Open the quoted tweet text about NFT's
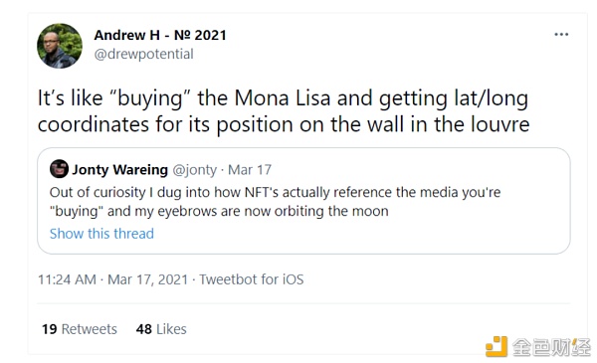The width and height of the screenshot is (597, 363). [275, 201]
